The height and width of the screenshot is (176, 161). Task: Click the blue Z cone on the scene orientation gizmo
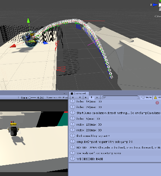point(155,5)
